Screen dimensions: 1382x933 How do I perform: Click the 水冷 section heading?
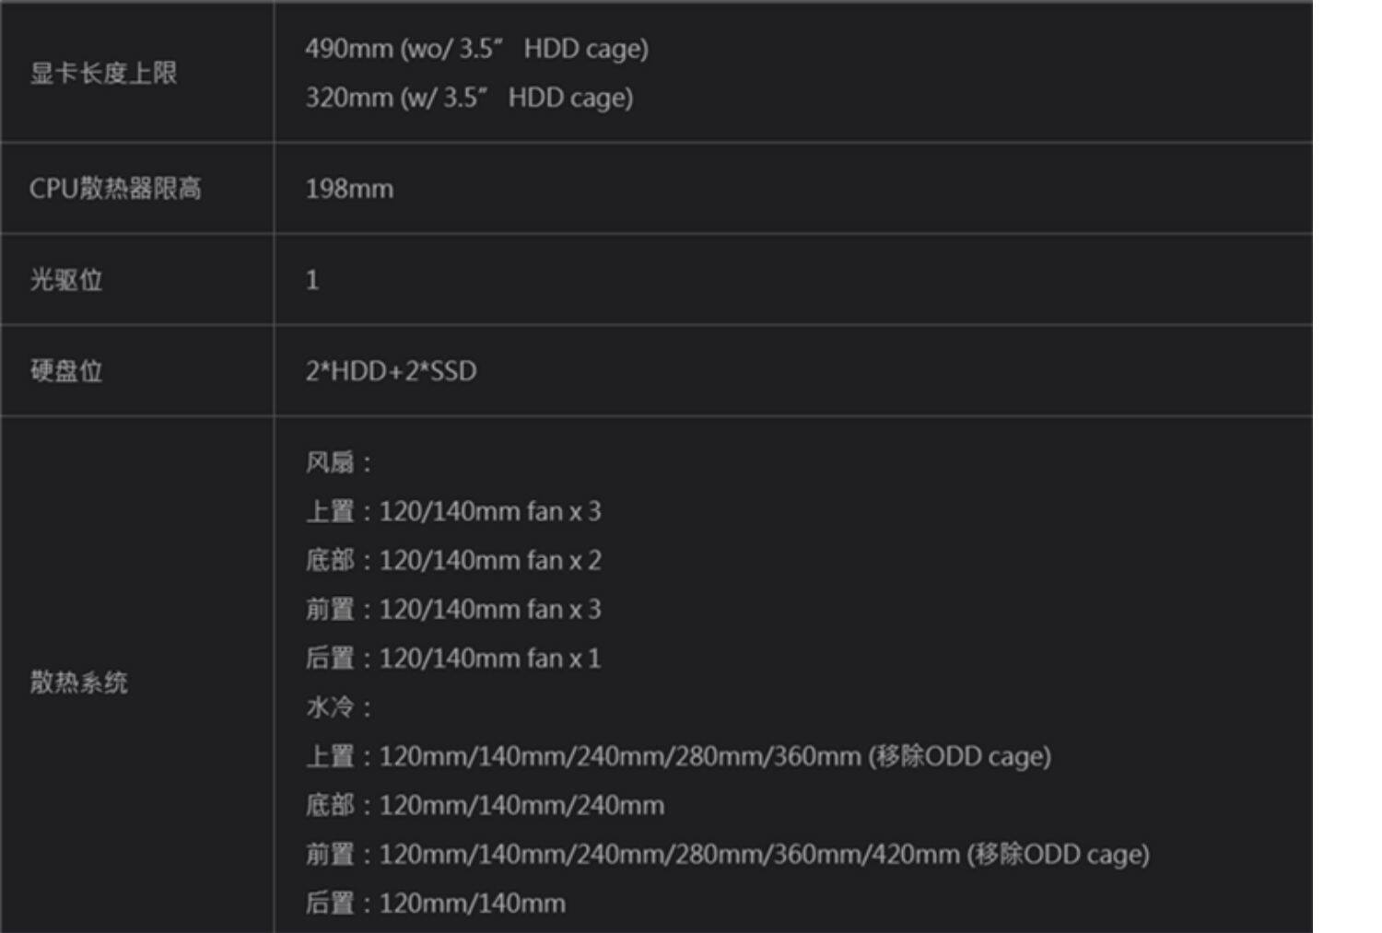337,707
